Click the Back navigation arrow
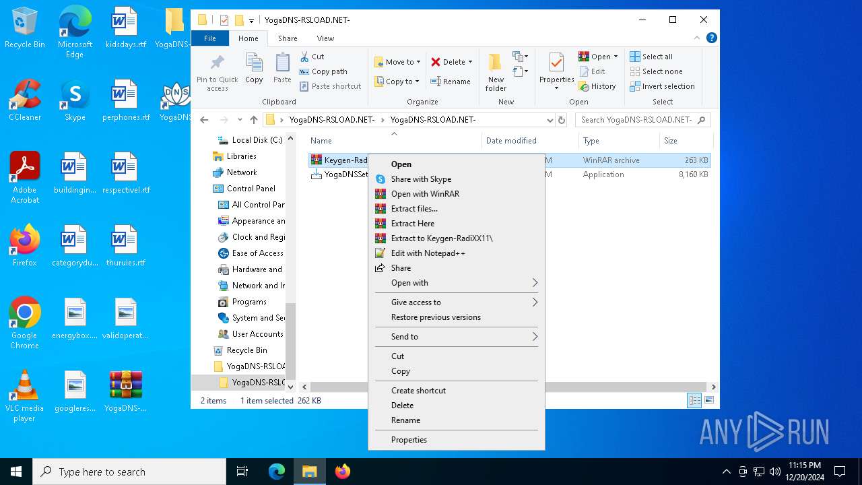Viewport: 862px width, 485px height. point(205,120)
